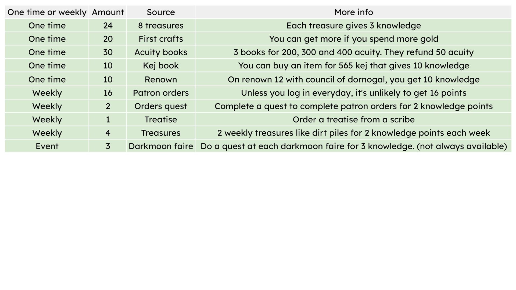Select the 'One time or weekly' header cell
516x290 pixels.
47,12
